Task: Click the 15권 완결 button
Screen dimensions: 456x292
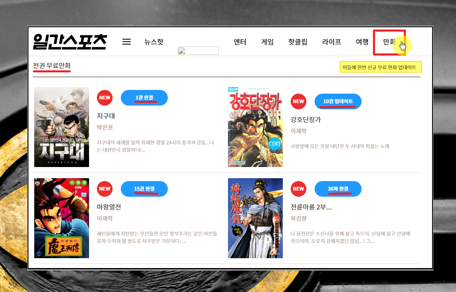Action: click(144, 189)
